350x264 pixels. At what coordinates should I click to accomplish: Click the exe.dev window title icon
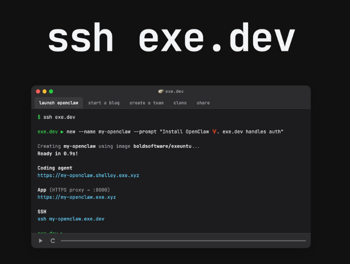tap(161, 91)
